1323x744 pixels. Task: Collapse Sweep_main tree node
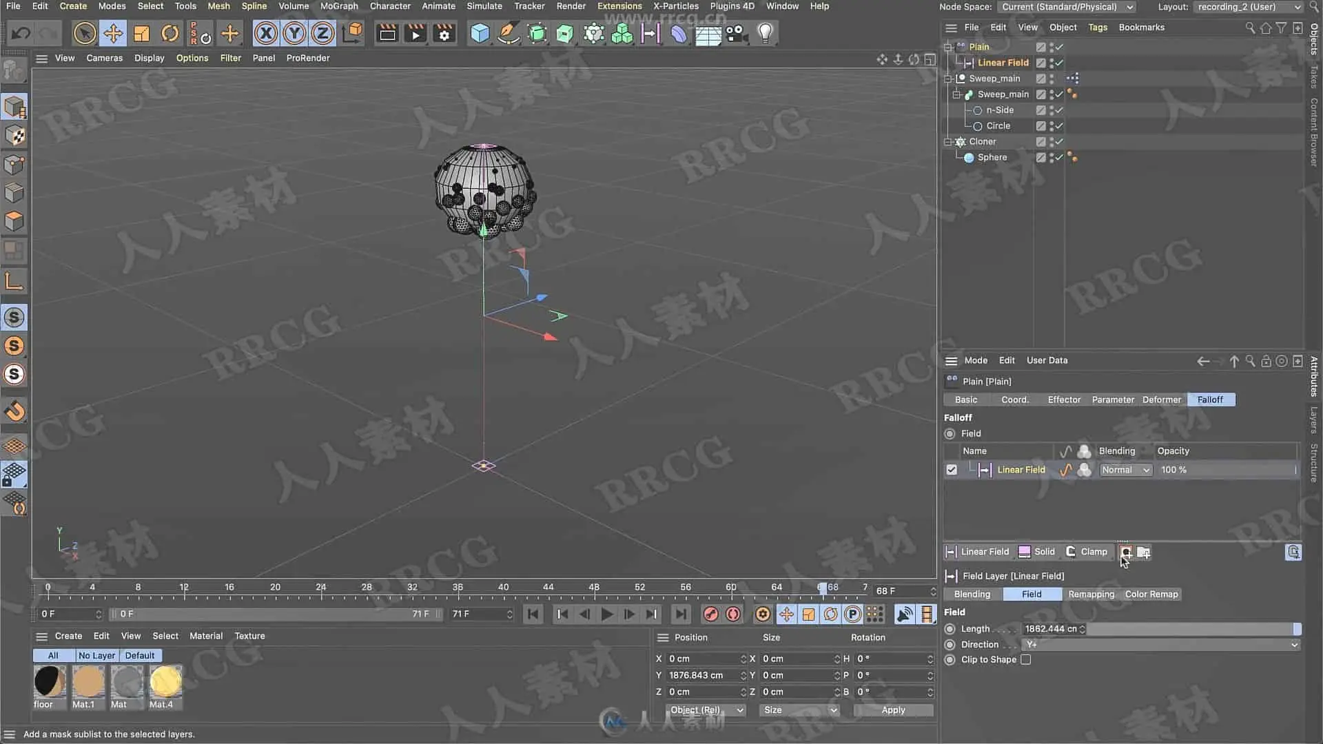948,79
